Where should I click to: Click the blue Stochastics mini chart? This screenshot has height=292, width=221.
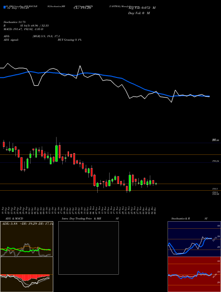(194, 239)
